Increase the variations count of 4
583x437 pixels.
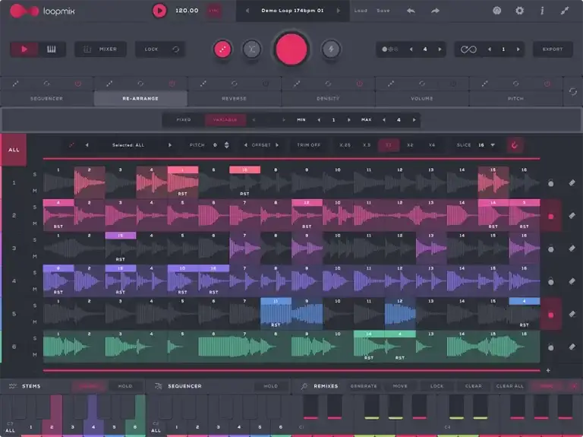(440, 49)
